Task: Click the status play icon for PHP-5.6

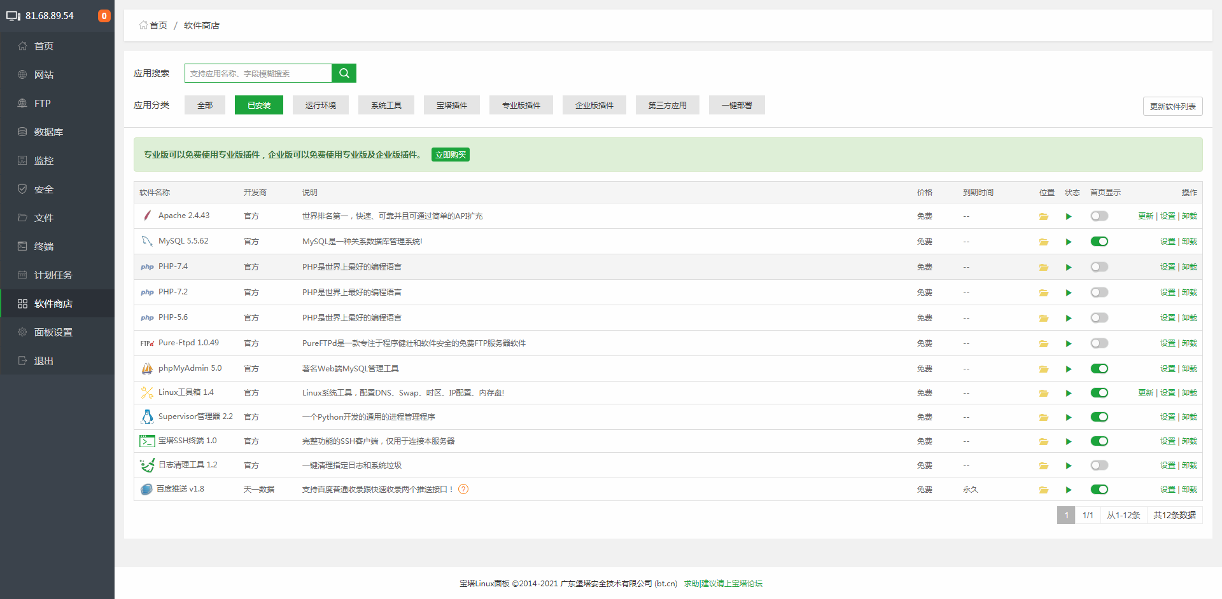Action: point(1069,319)
